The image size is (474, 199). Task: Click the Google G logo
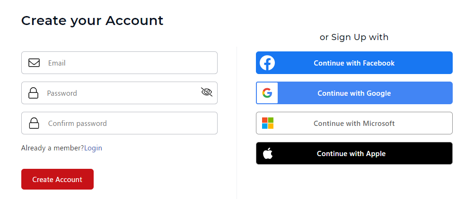(x=267, y=93)
